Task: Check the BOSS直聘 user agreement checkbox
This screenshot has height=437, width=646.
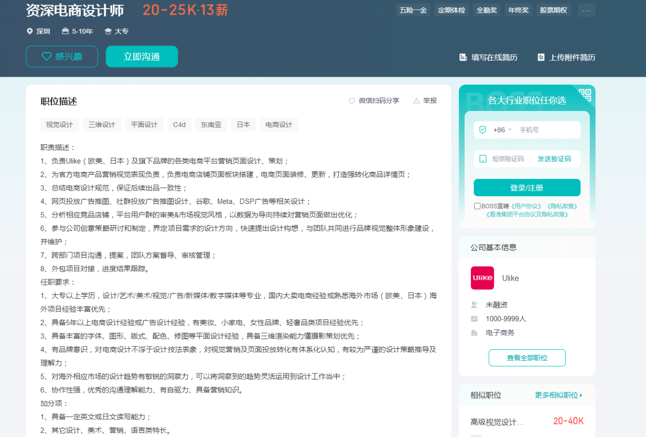Action: pos(477,206)
